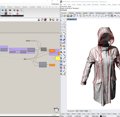Open the File menu in Rhino

click(61, 4)
